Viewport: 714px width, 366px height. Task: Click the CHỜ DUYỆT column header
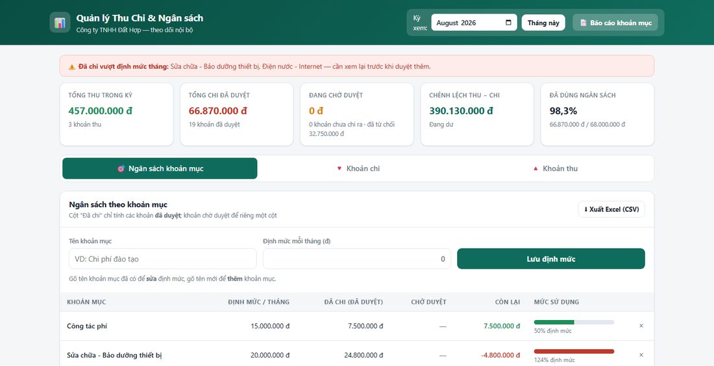click(428, 303)
